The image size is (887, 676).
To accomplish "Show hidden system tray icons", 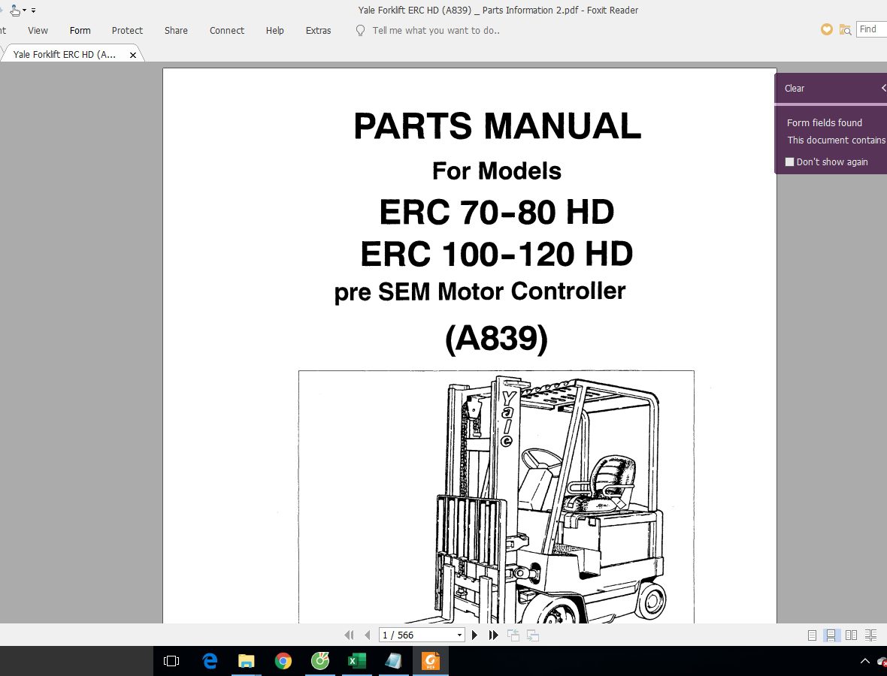I will coord(864,661).
